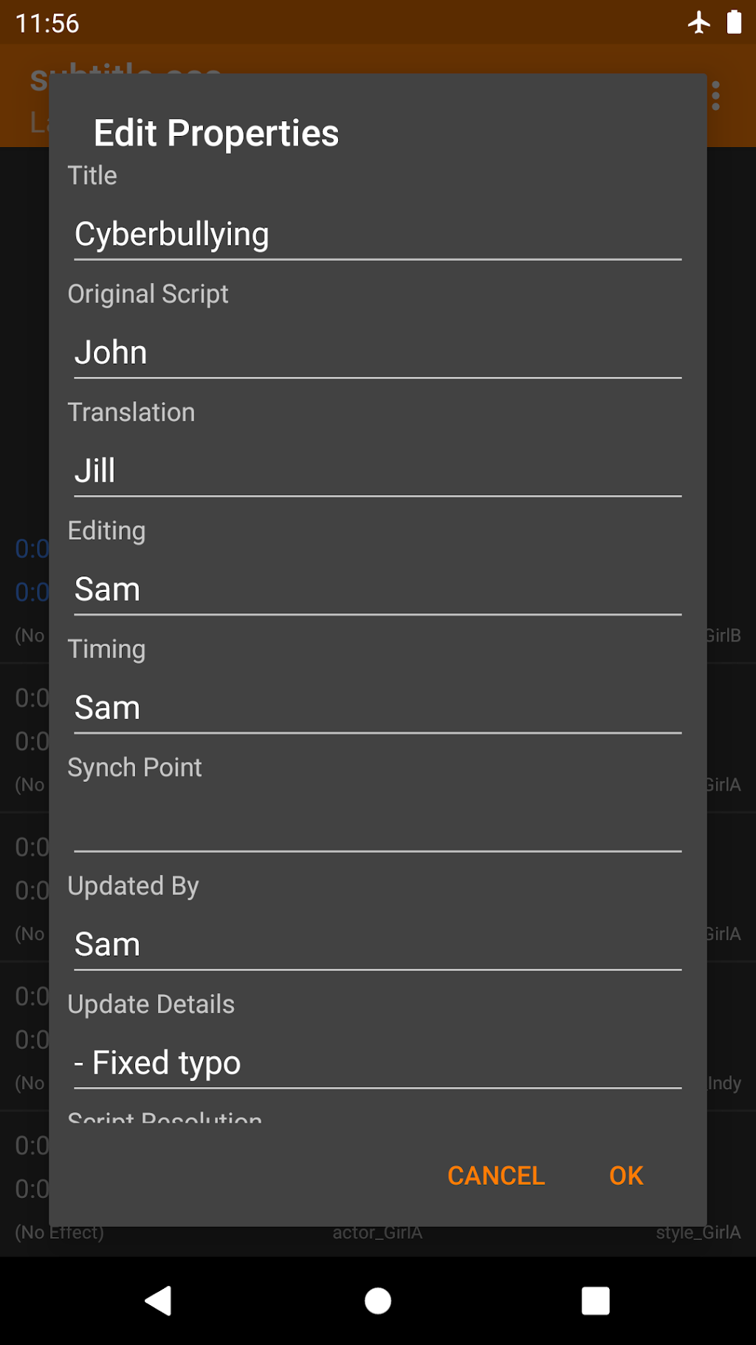Image resolution: width=756 pixels, height=1345 pixels.
Task: Tap the 11:56 clock in status bar
Action: point(47,24)
